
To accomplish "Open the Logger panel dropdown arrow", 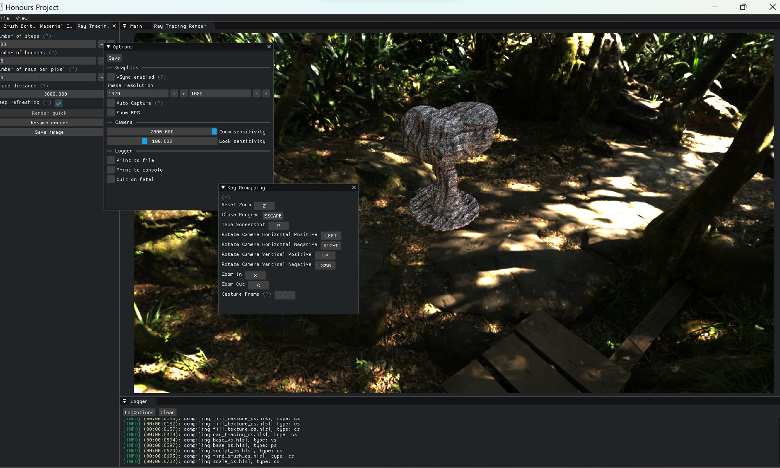I will pos(124,401).
